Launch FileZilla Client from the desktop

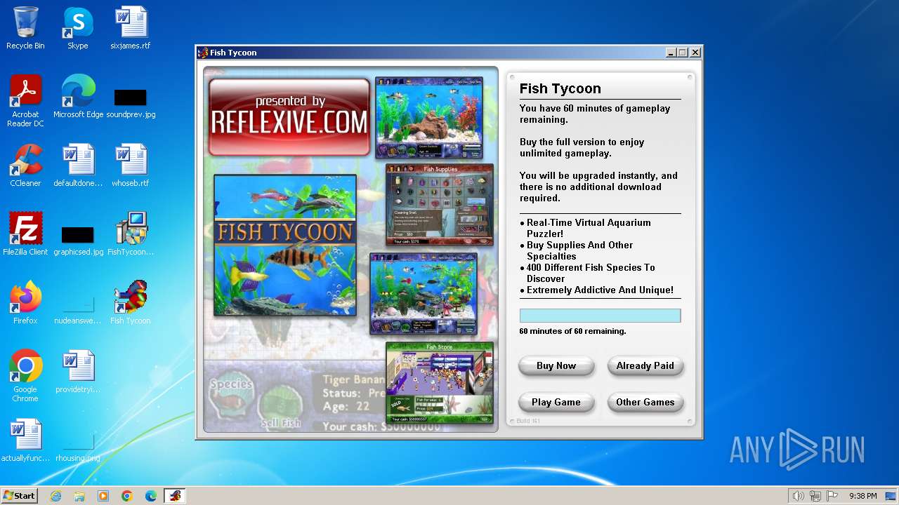[x=25, y=234]
